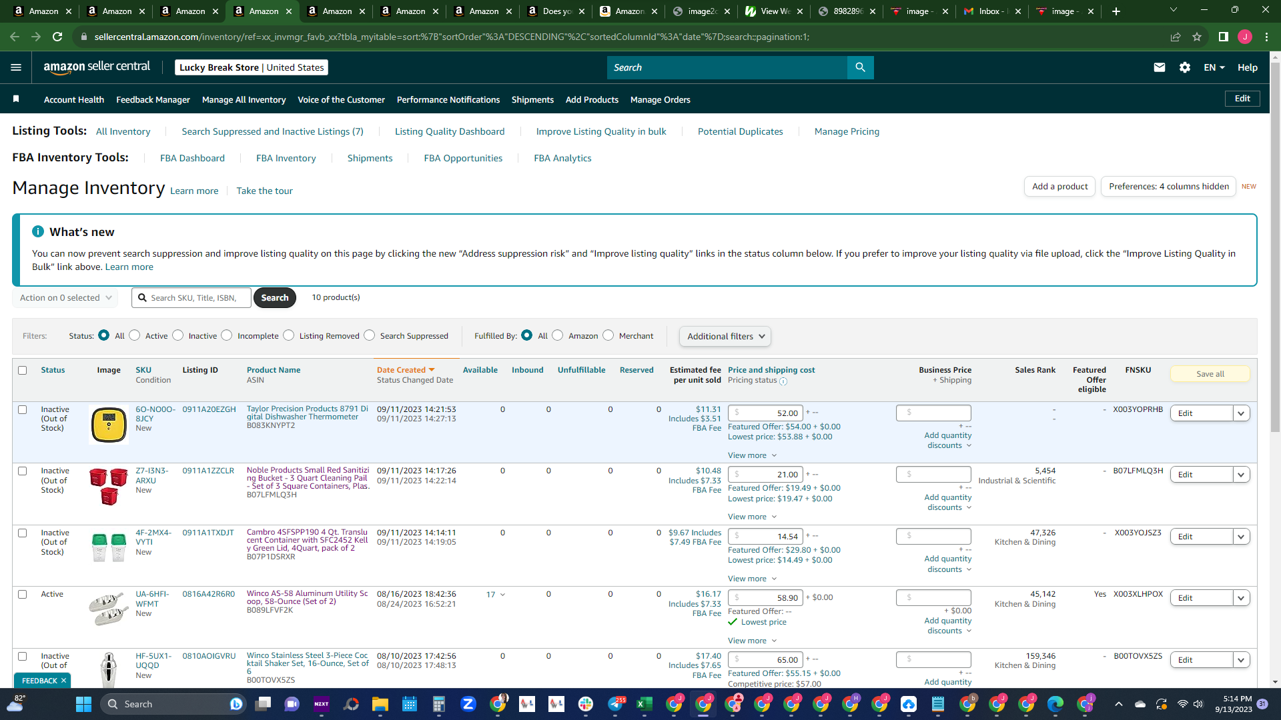Expand Edit dropdown arrow for Noble bucket row
Viewport: 1281px width, 720px height.
[x=1241, y=475]
